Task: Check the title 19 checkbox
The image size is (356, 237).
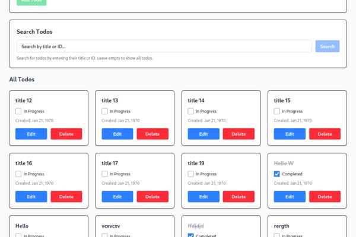Action: 190,174
